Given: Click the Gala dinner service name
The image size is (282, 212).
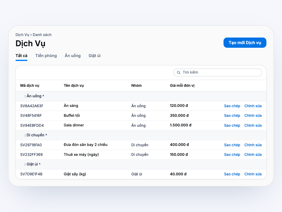Looking at the screenshot, I should pos(74,125).
